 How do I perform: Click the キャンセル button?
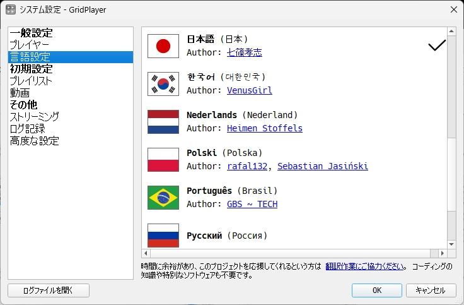pos(431,290)
